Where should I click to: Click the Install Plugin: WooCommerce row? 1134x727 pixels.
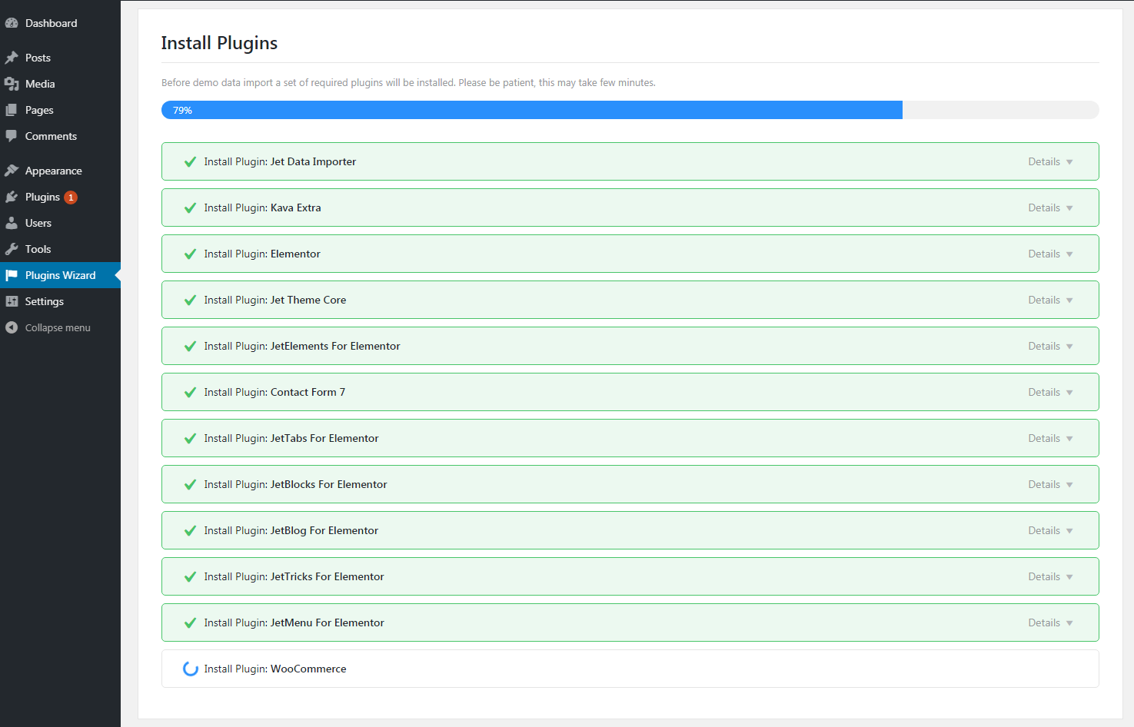tap(629, 669)
